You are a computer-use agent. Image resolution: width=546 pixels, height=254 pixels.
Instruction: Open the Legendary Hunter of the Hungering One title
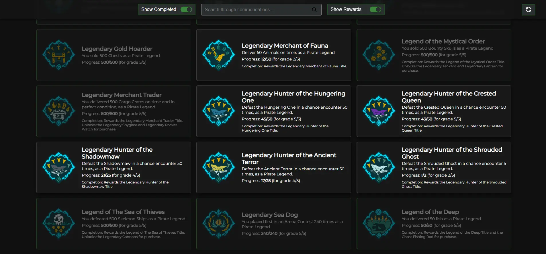(293, 97)
